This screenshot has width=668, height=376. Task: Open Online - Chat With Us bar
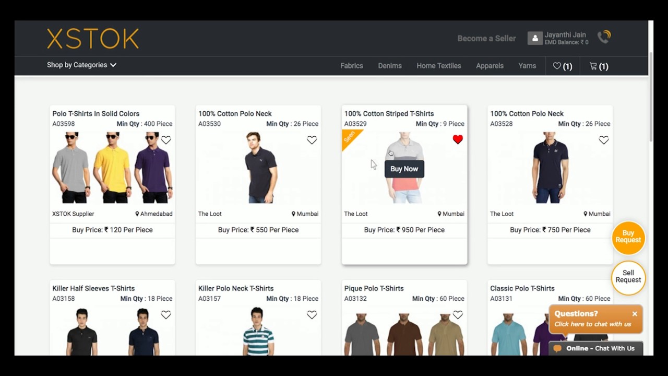[596, 348]
